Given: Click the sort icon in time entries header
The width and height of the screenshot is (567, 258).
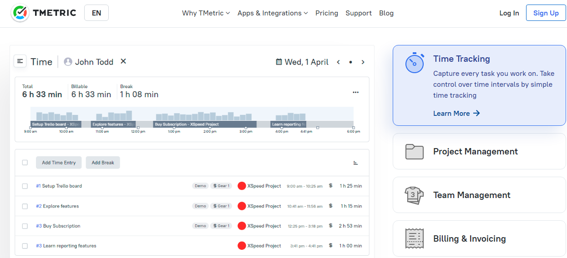Looking at the screenshot, I should [x=355, y=163].
